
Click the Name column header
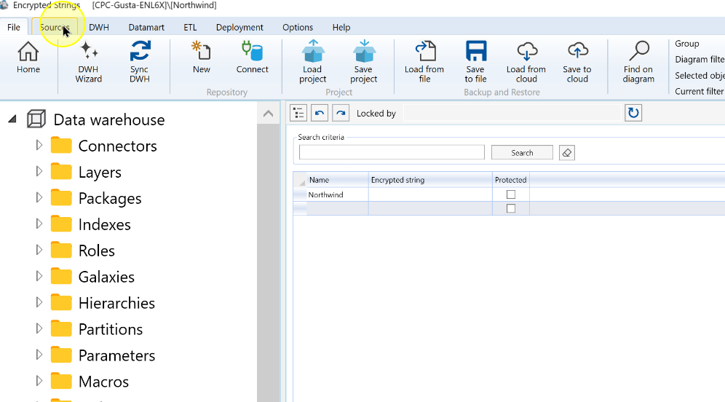pyautogui.click(x=338, y=180)
